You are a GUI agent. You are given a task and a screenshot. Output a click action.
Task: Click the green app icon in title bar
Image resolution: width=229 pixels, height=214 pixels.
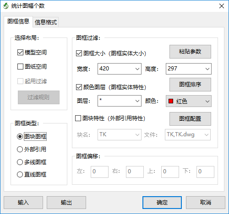pos(6,6)
